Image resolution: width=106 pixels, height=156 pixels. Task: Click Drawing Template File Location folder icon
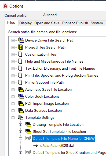click(x=28, y=124)
